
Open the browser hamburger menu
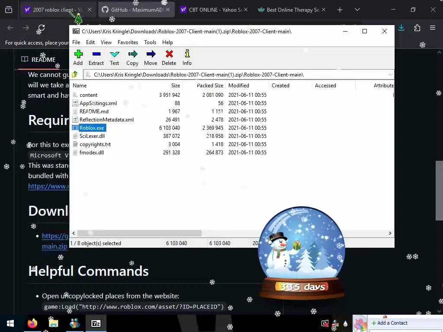tap(433, 28)
